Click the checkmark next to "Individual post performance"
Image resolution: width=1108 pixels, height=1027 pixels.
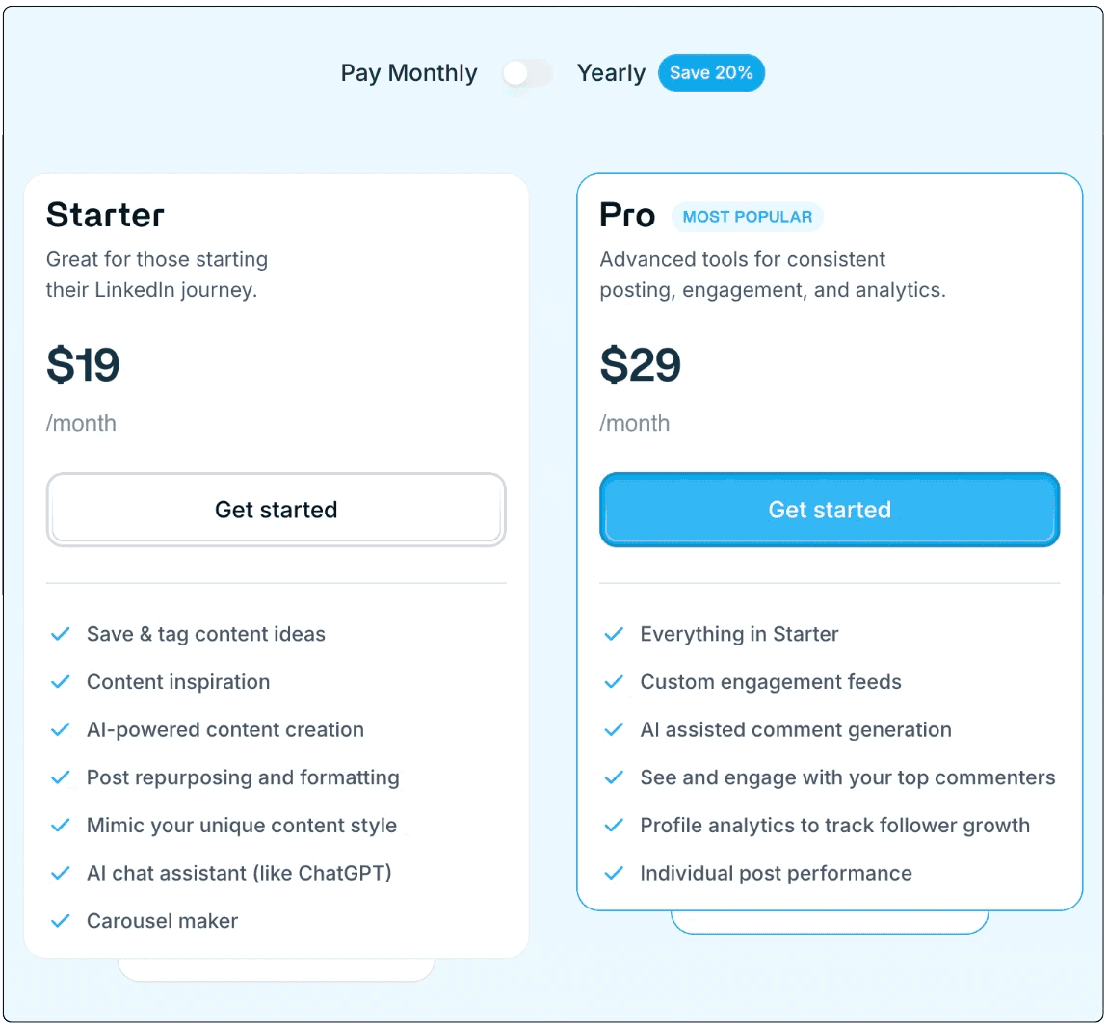[x=614, y=873]
